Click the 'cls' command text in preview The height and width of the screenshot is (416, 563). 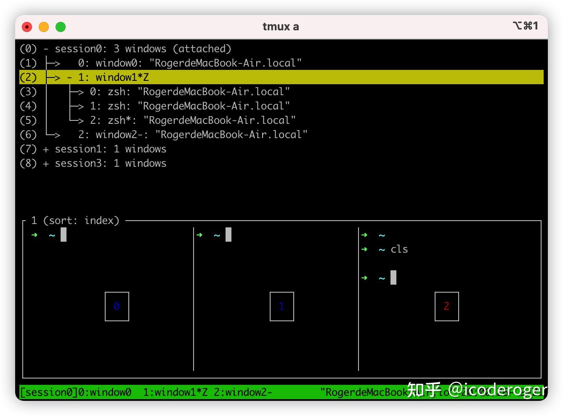coord(399,249)
